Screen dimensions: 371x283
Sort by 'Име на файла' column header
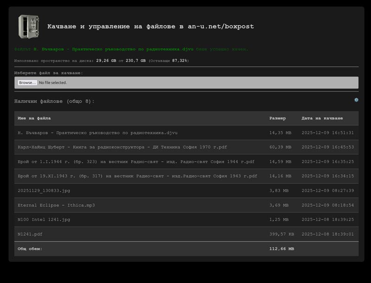[x=34, y=119]
